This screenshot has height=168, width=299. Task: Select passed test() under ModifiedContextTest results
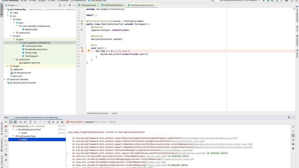24,133
